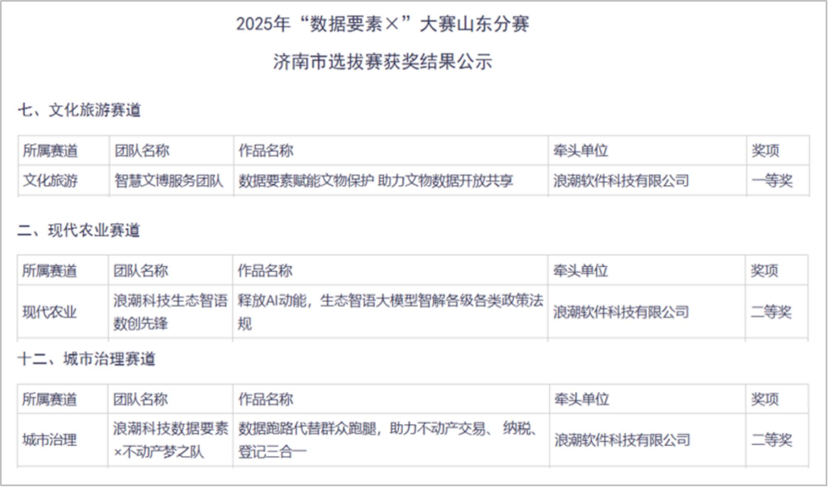Click '所属赛道' header in the 文化旅游 table
The image size is (829, 487).
click(x=50, y=151)
